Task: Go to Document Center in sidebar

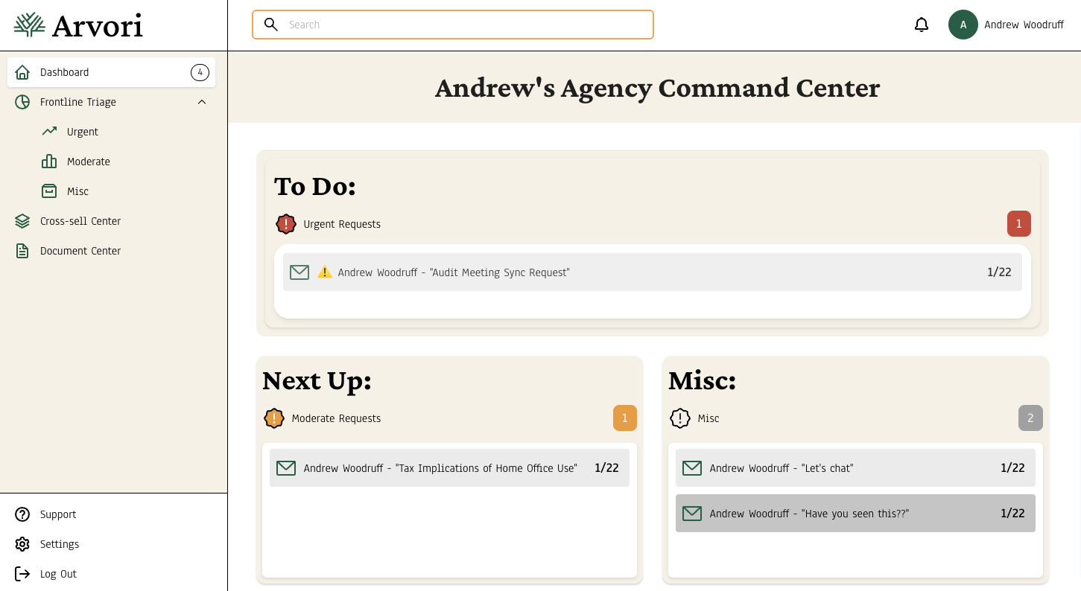Action: coord(80,251)
